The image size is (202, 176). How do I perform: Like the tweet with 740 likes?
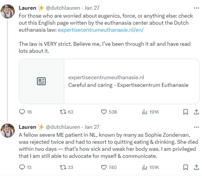coord(104,167)
